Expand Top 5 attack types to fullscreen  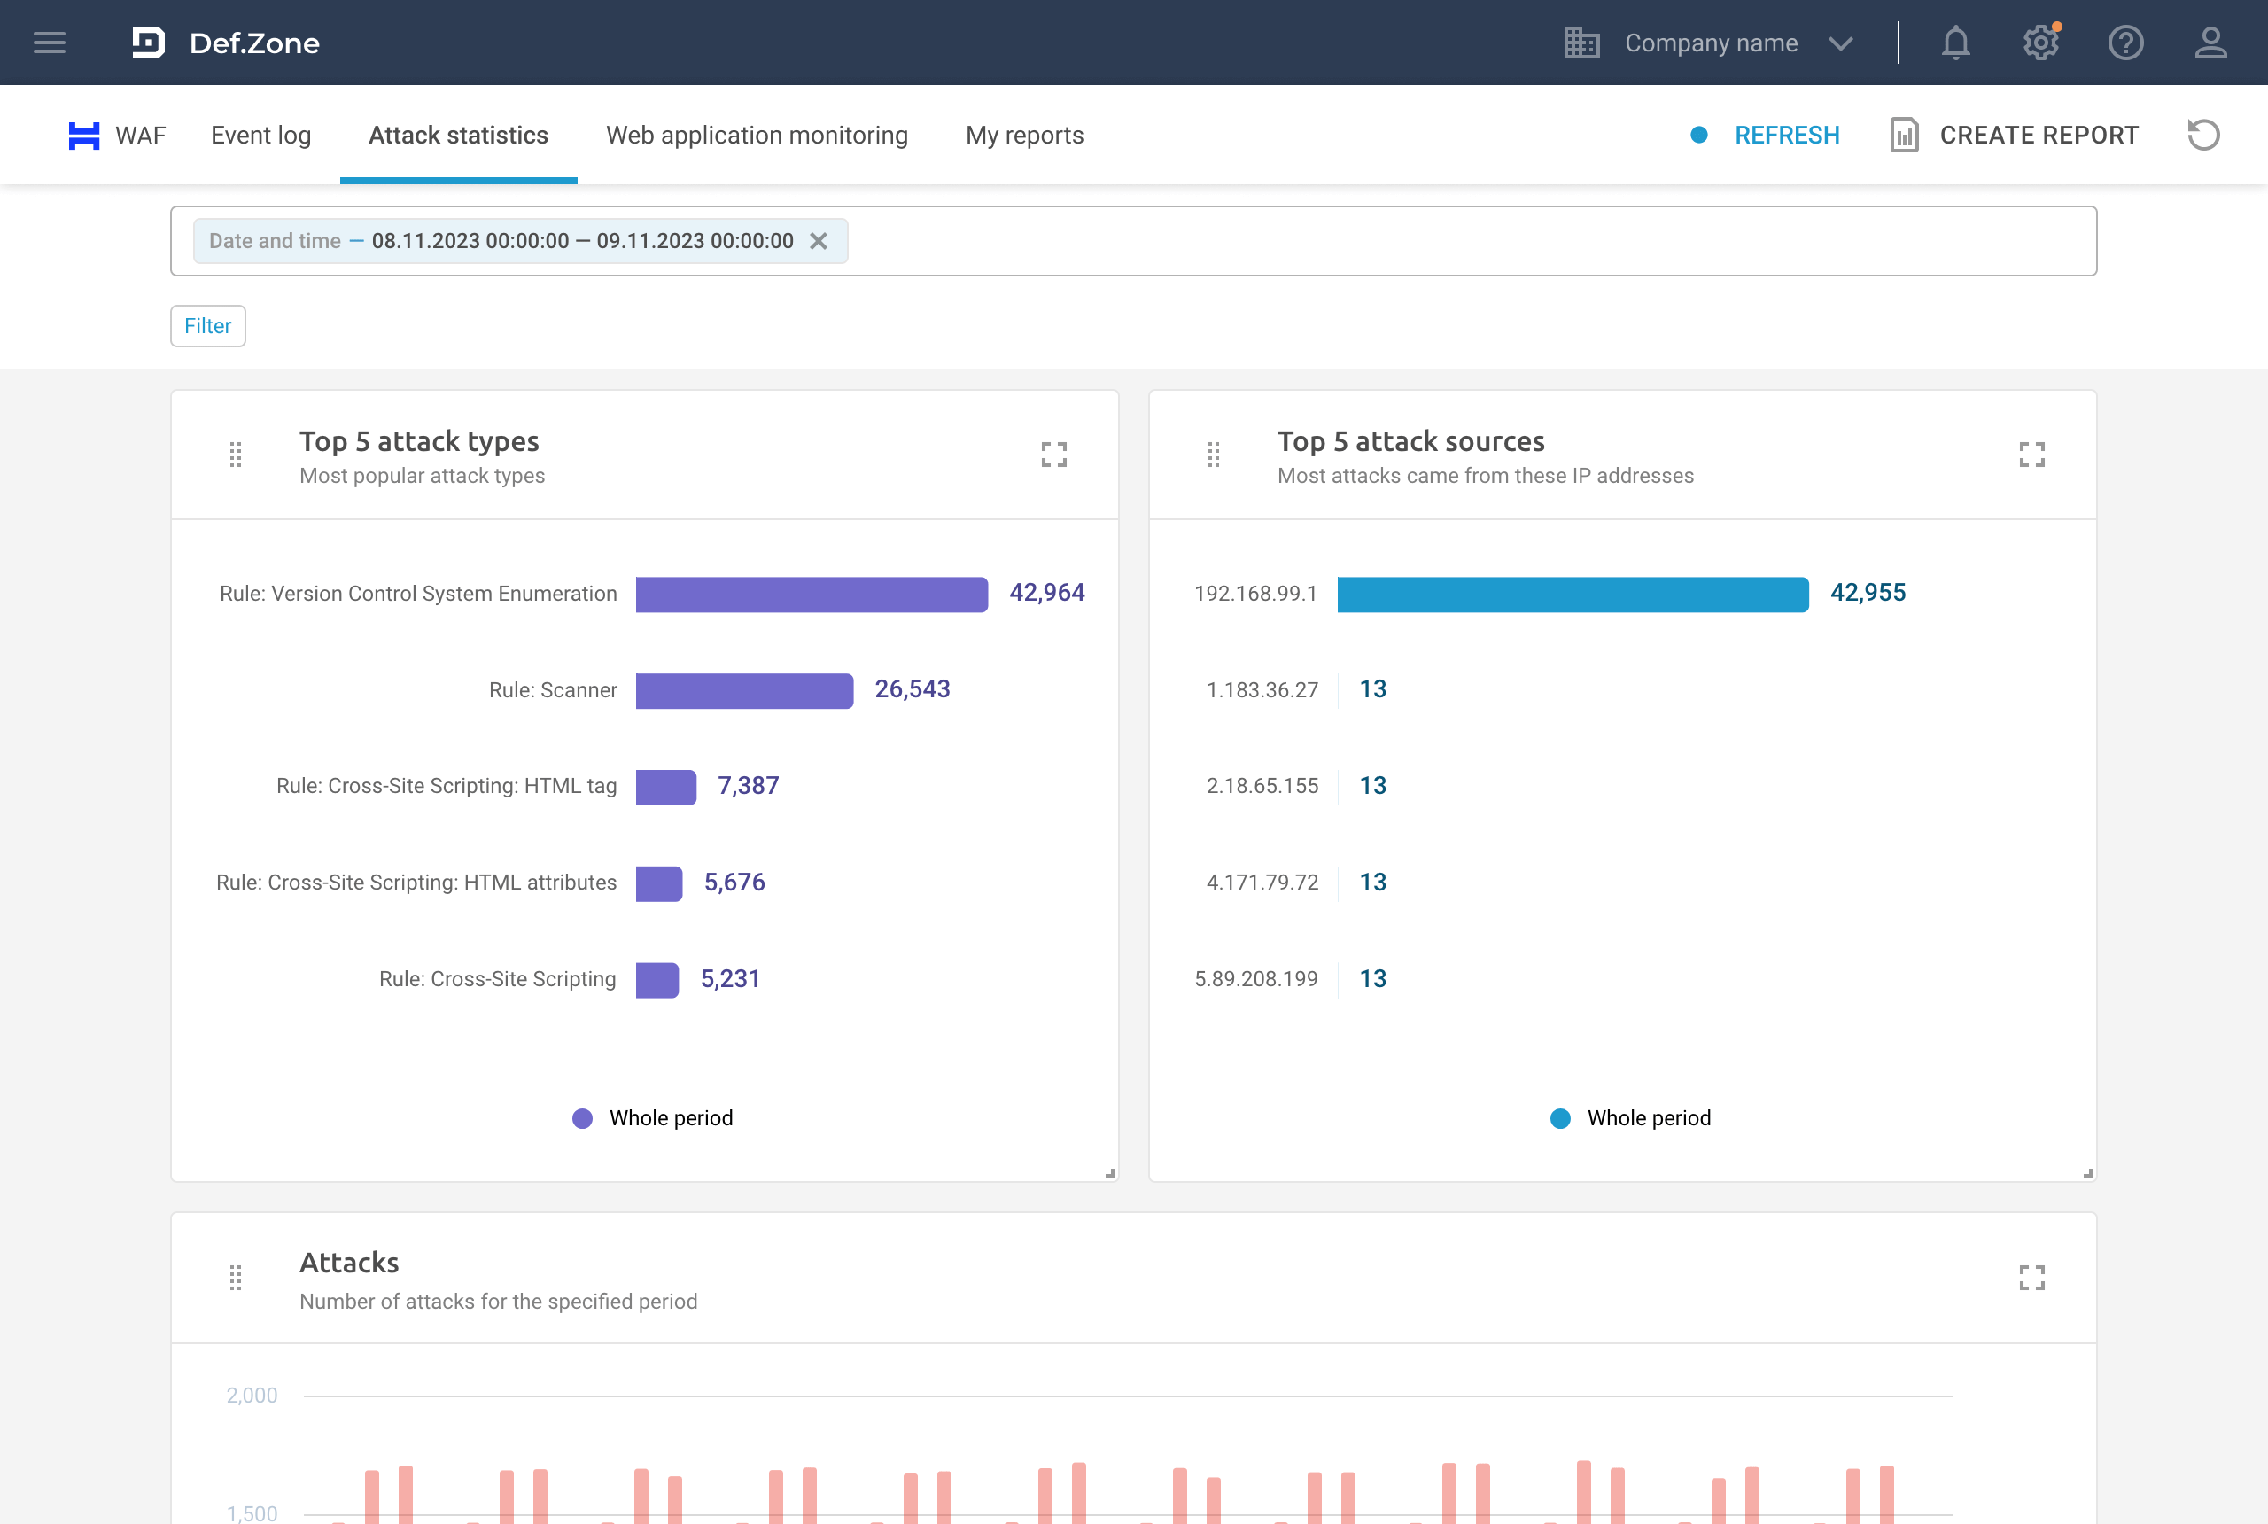pos(1054,455)
